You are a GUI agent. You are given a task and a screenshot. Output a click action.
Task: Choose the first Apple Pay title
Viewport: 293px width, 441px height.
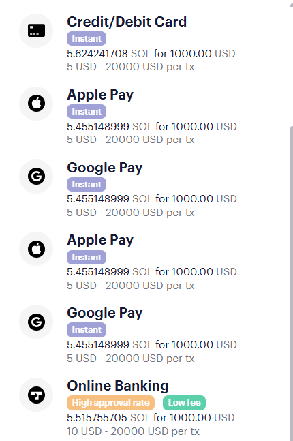point(100,95)
